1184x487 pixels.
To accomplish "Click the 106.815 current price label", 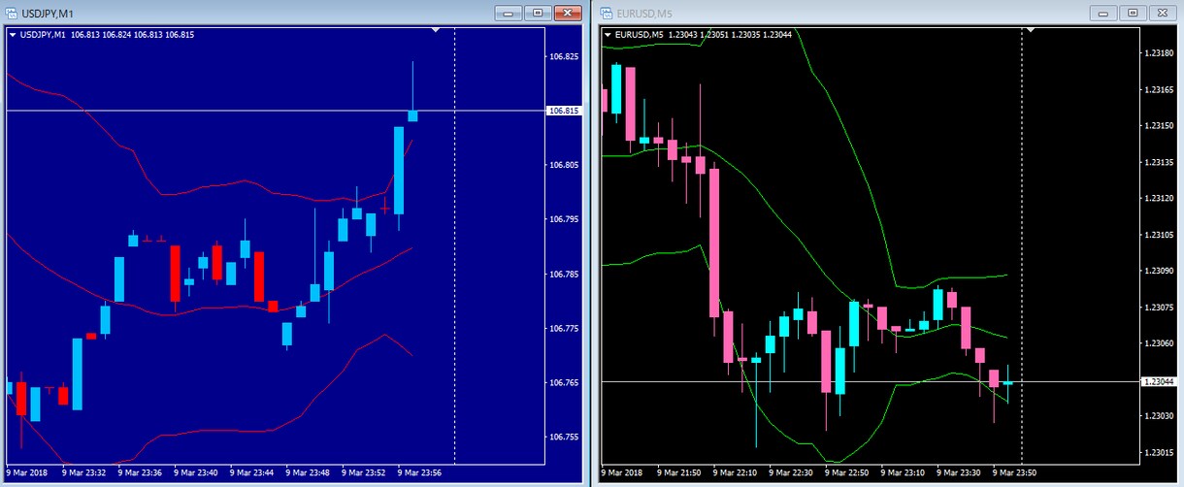I will 564,111.
